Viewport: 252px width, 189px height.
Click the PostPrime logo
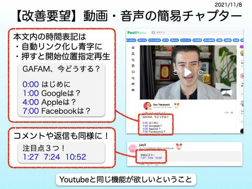137,33
